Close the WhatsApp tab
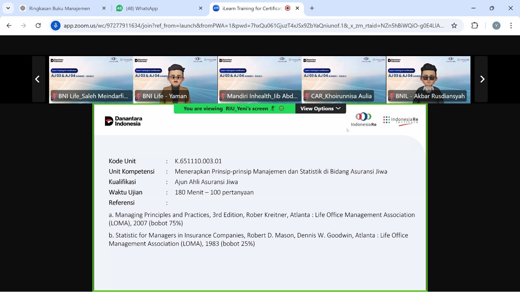 tap(201, 8)
